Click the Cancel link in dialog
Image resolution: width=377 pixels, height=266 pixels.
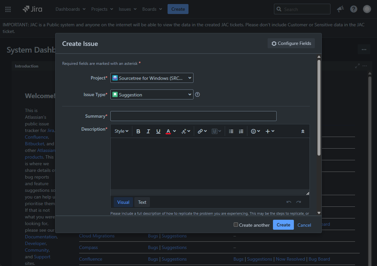coord(304,225)
